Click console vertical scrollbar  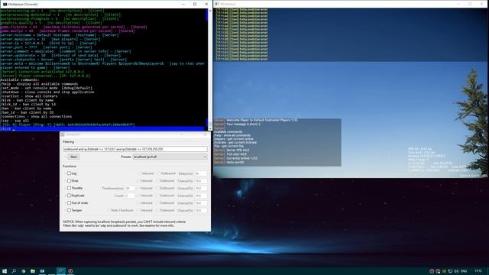[x=210, y=69]
